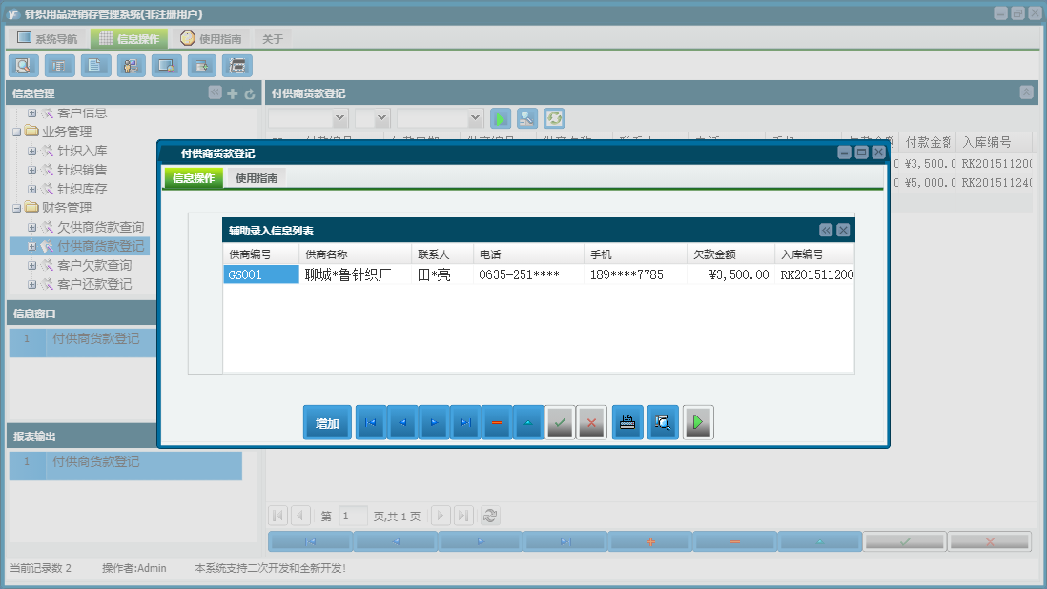The image size is (1047, 589).
Task: Open the first filter dropdown in background panel
Action: click(339, 119)
